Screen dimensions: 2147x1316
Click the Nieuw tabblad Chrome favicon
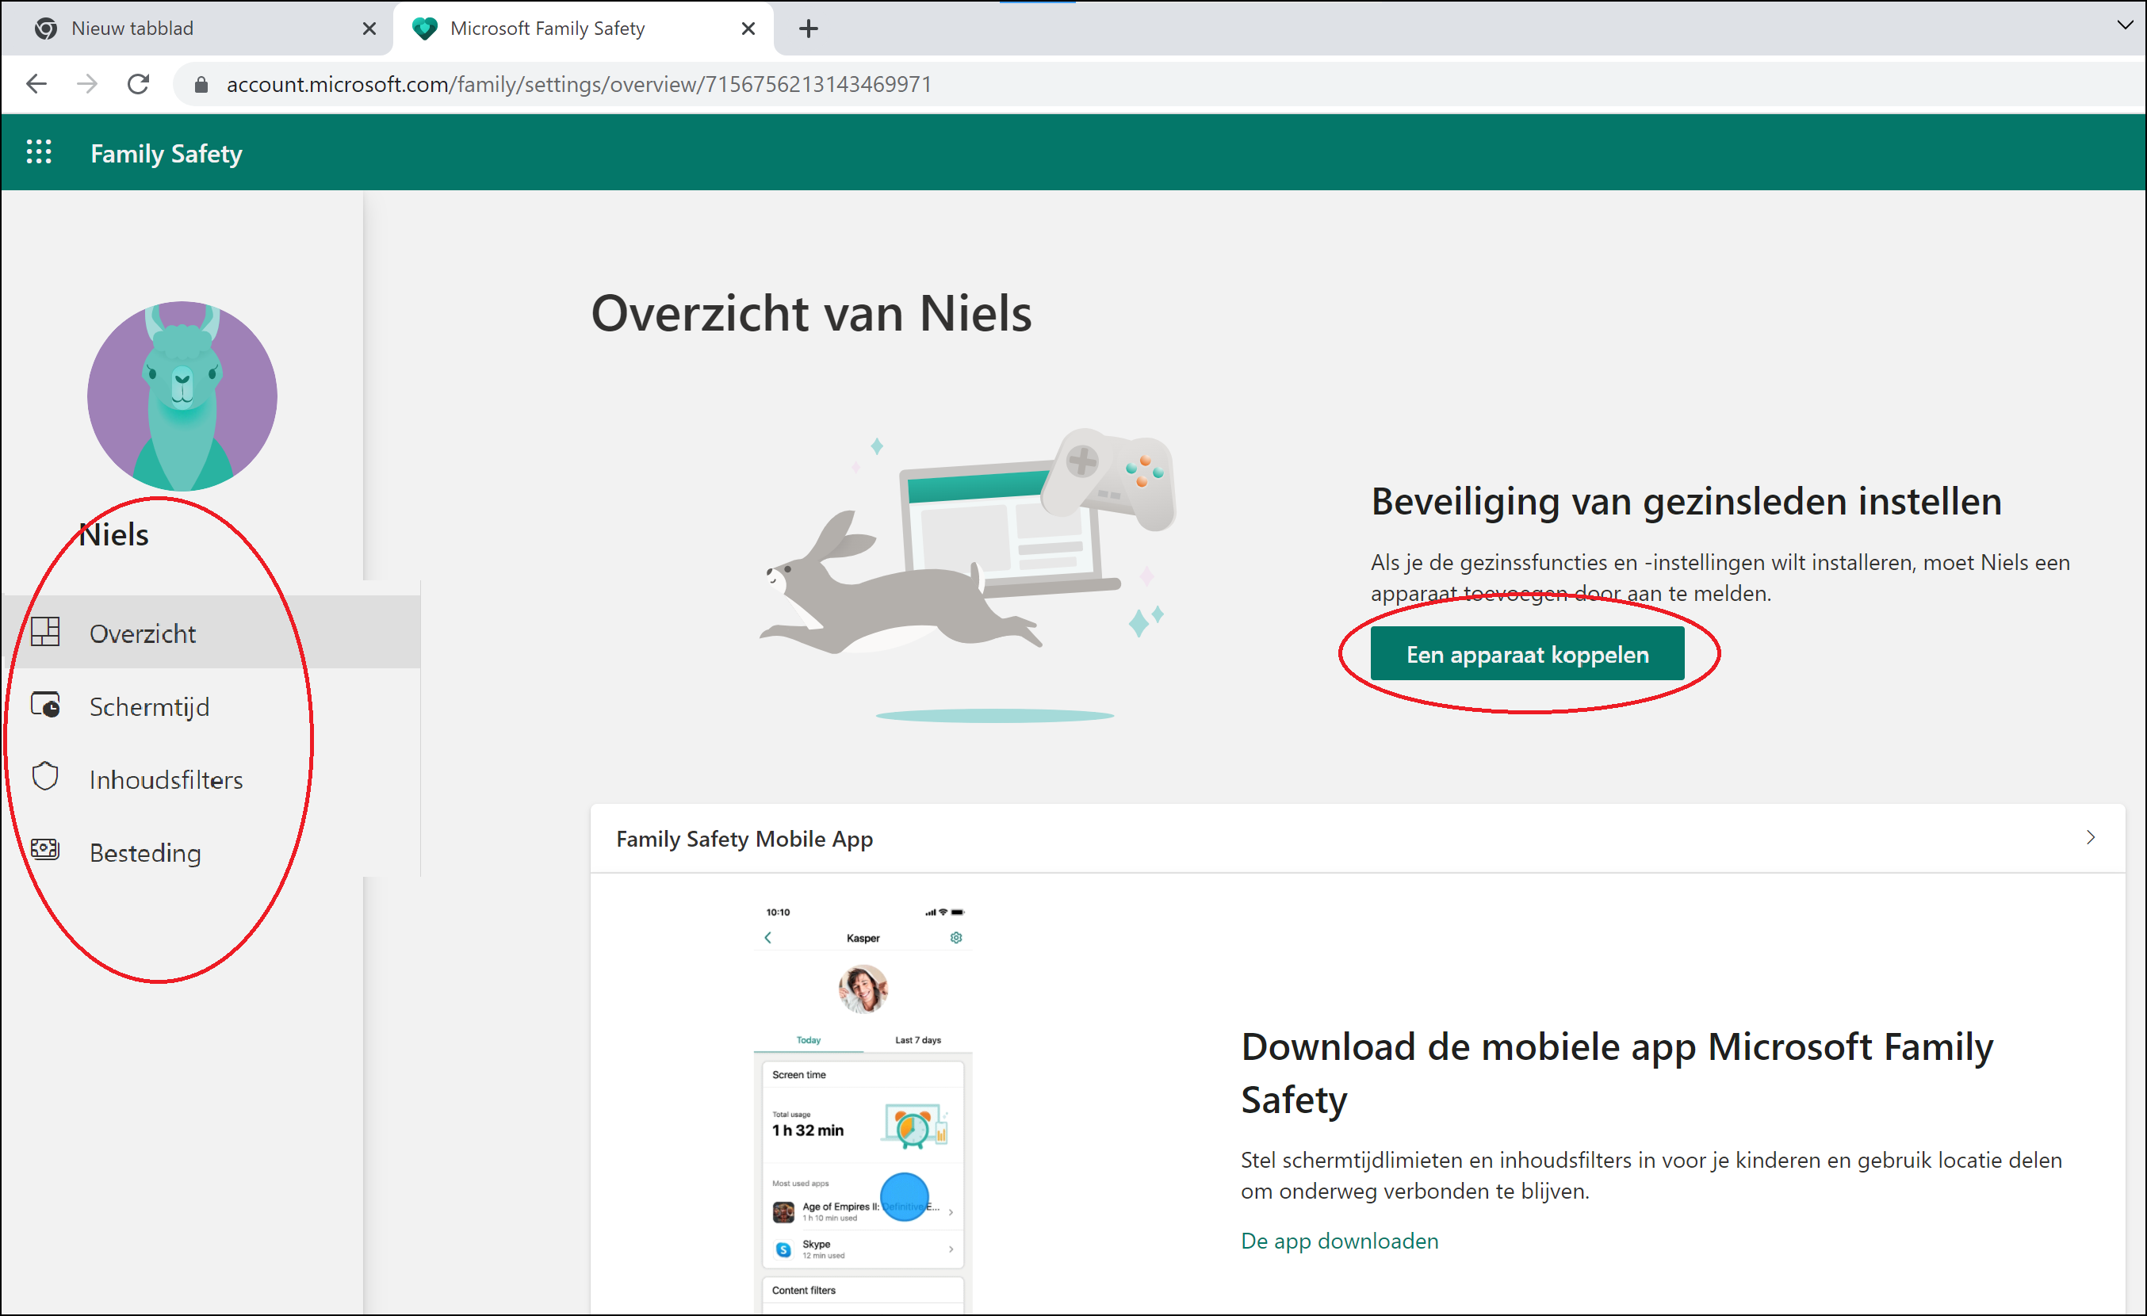tap(45, 29)
